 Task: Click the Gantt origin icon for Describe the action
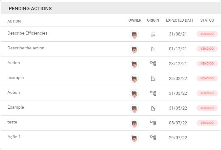coord(153,49)
